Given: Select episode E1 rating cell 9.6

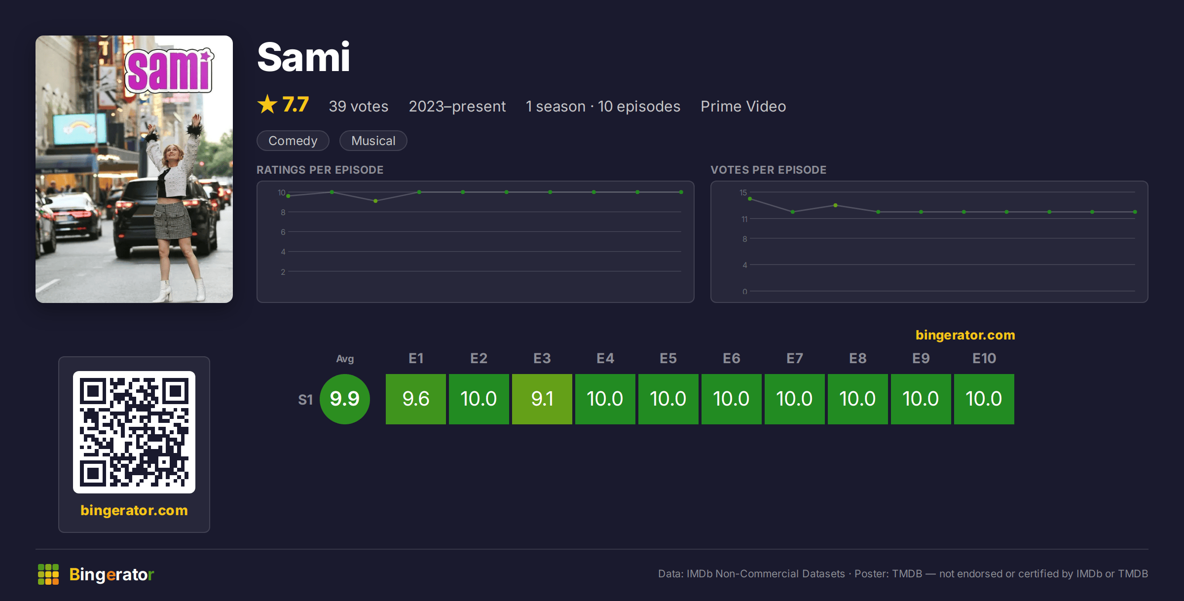Looking at the screenshot, I should 416,399.
